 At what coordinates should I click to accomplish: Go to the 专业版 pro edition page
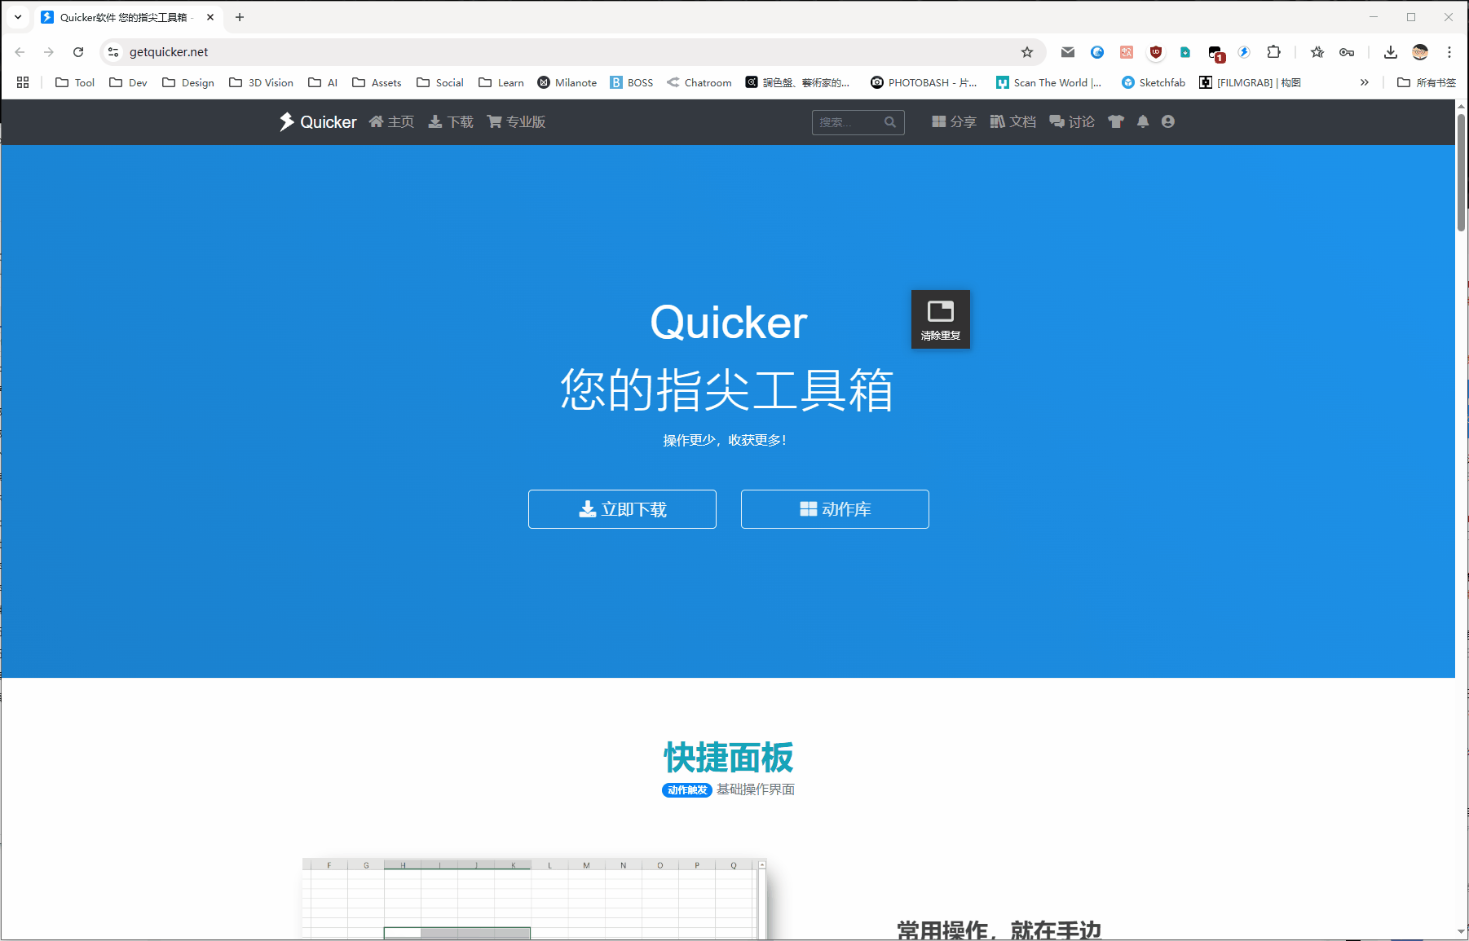pos(516,121)
